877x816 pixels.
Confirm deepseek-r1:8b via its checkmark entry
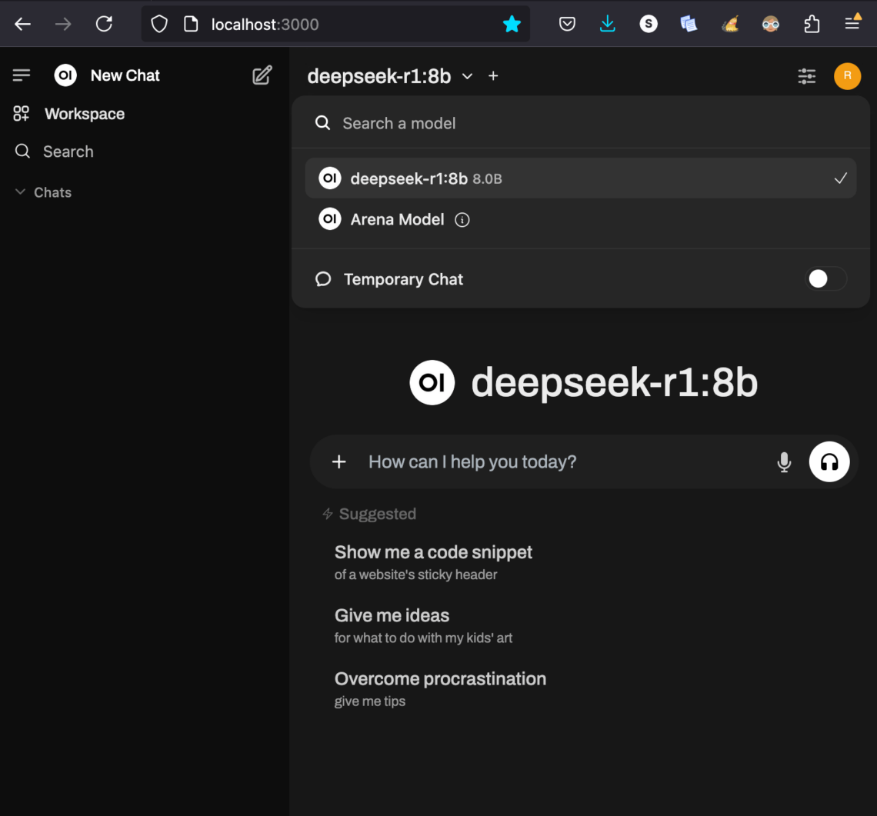tap(839, 178)
